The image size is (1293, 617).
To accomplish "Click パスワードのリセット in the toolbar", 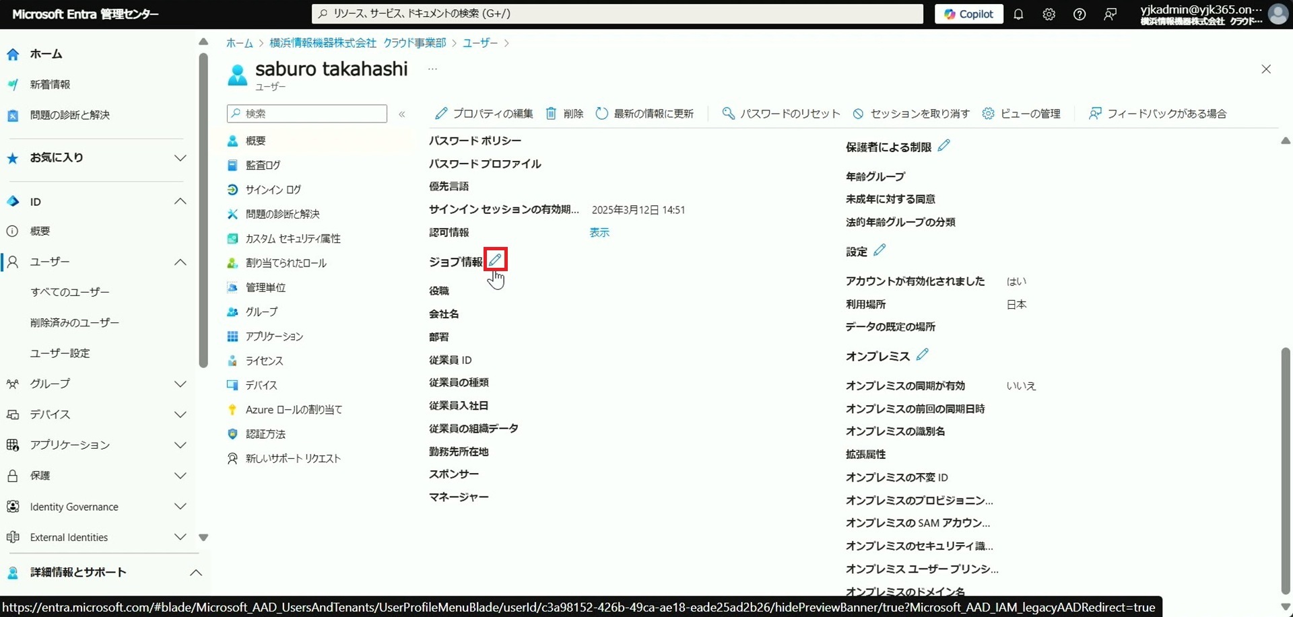I will pos(781,114).
